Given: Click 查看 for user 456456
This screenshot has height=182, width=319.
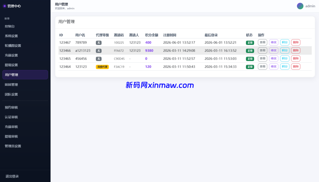Looking at the screenshot, I should 262,59.
